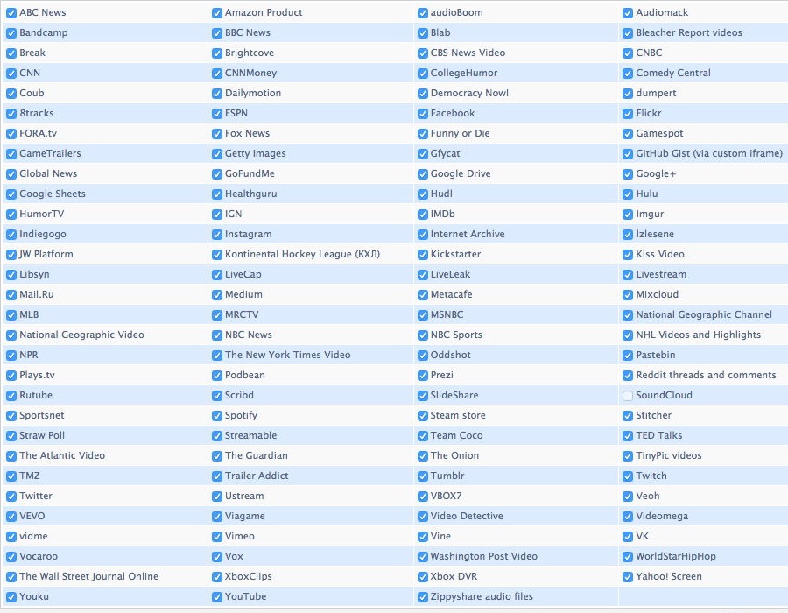
Task: Select the SlideShare label
Action: point(454,395)
